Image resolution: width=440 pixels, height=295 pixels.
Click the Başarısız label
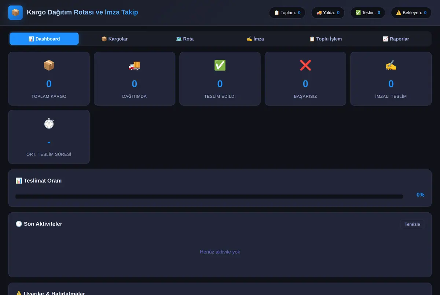tap(305, 96)
